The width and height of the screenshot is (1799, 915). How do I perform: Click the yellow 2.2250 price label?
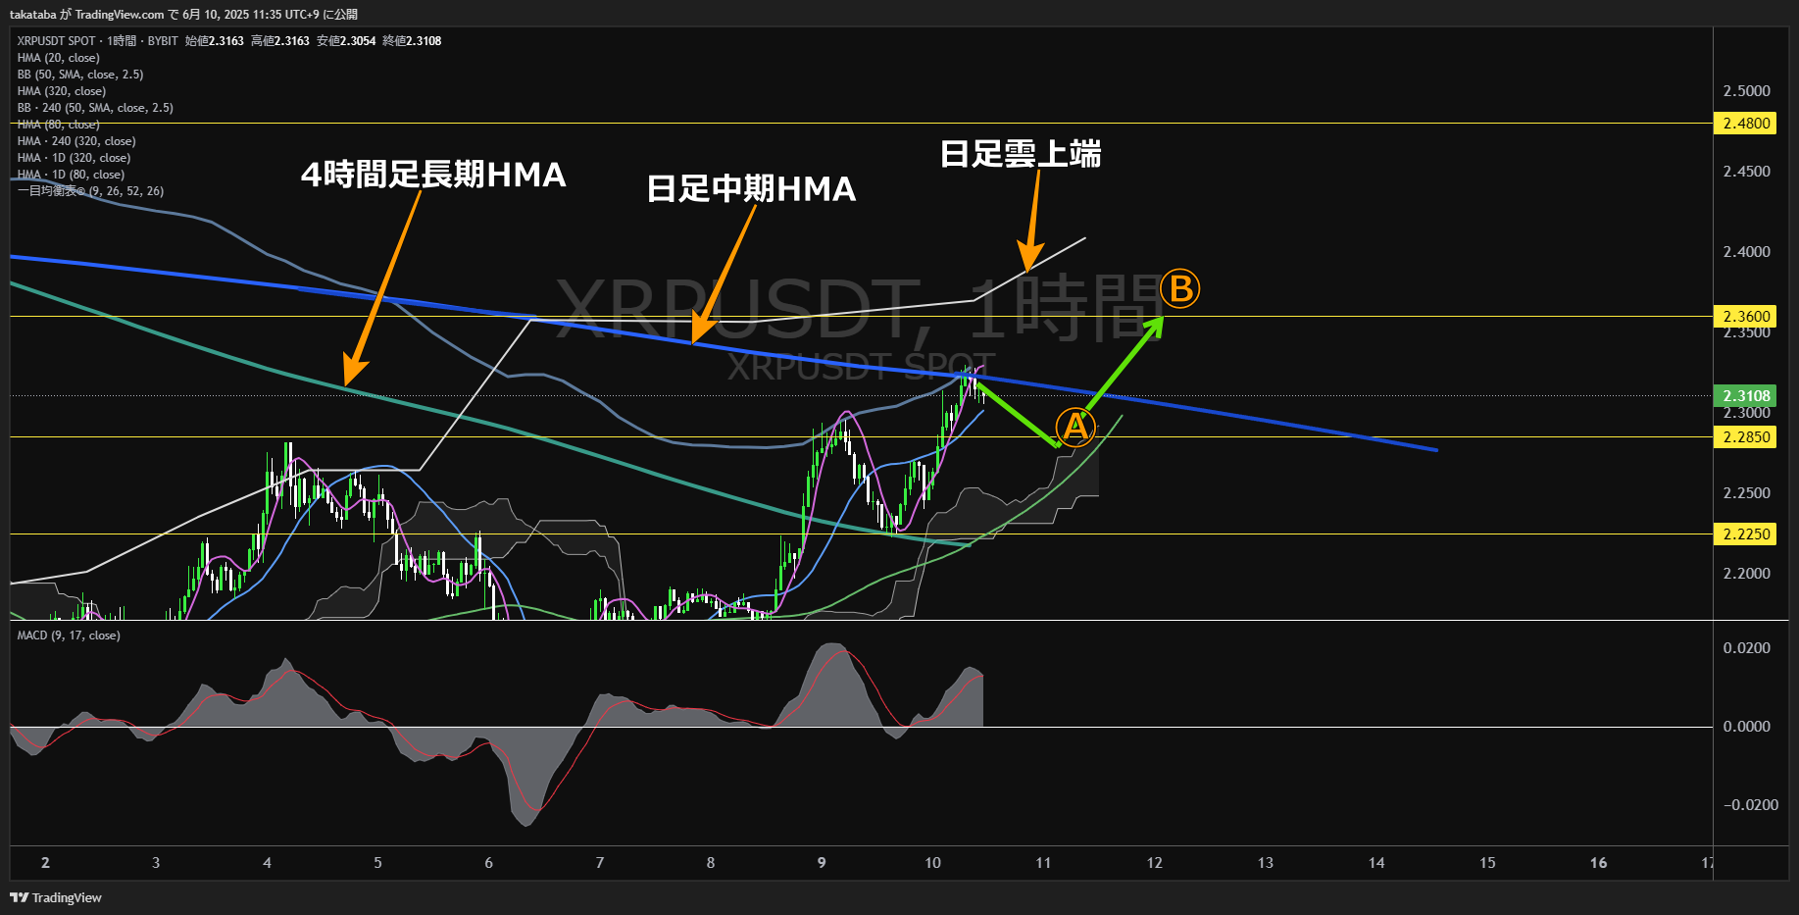click(x=1746, y=534)
